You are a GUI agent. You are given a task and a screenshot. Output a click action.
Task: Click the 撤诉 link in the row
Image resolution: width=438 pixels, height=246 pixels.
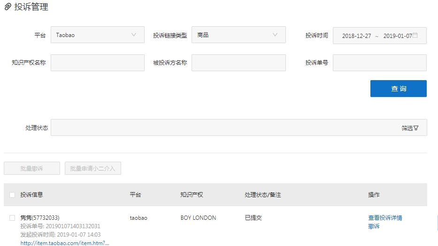click(x=374, y=226)
